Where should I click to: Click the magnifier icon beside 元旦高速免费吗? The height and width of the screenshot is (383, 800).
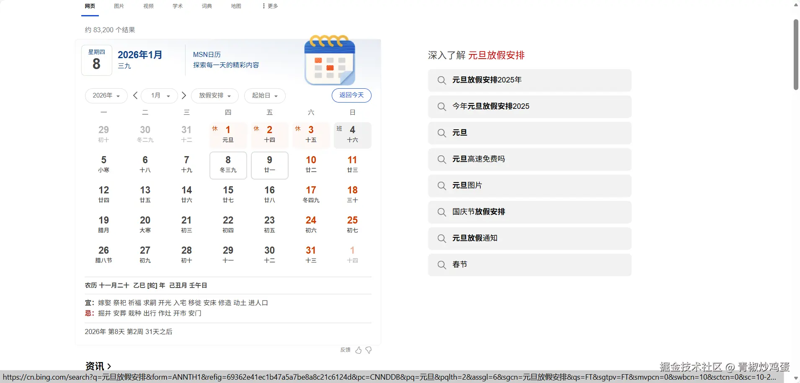point(441,159)
